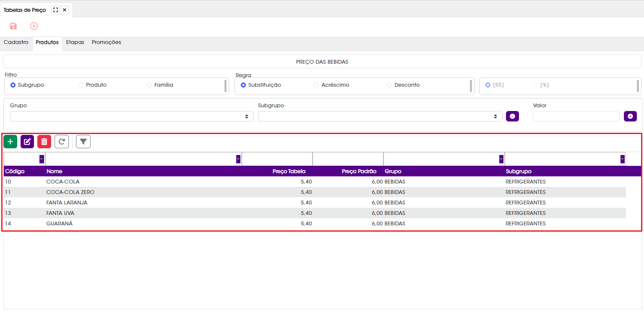Select the FANTA LARANJA row
The height and width of the screenshot is (315, 644).
315,203
